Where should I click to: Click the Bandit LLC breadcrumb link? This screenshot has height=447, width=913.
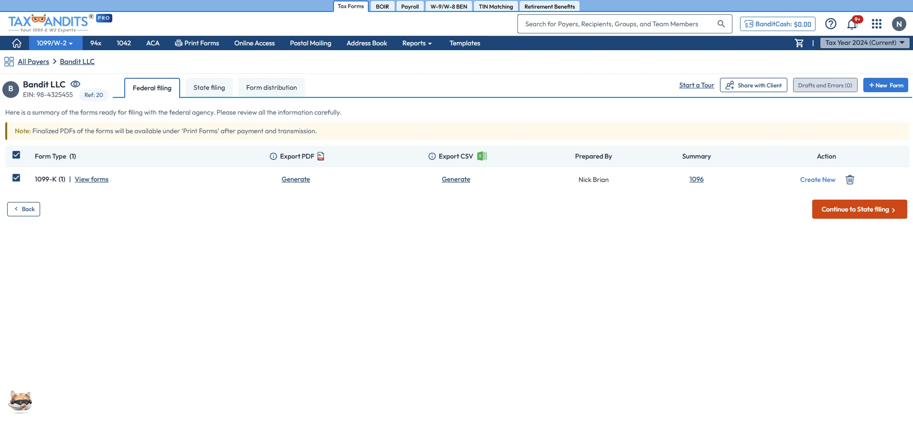click(77, 62)
